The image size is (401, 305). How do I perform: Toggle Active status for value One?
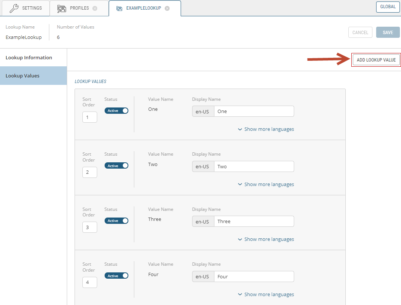(116, 111)
